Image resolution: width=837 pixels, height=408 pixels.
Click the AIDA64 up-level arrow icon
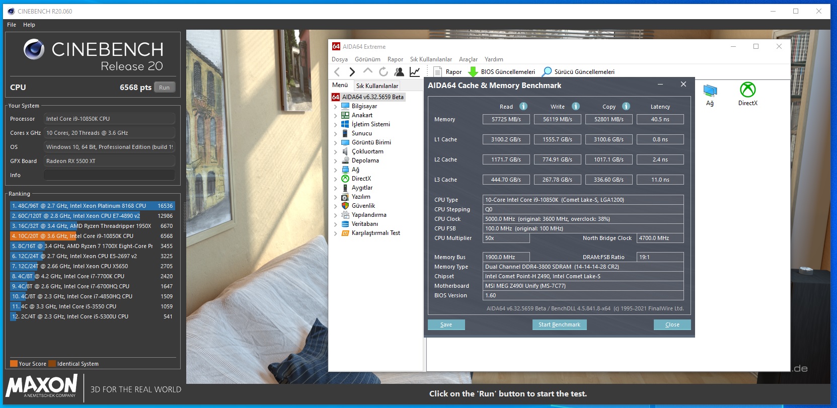tap(368, 71)
